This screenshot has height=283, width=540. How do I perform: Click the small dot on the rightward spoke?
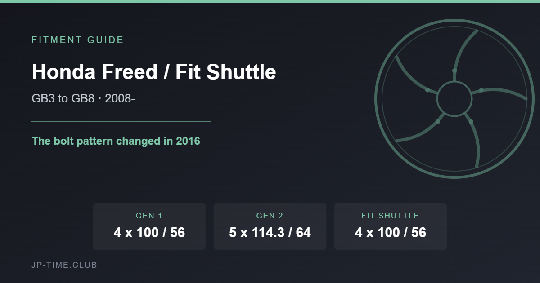(481, 90)
